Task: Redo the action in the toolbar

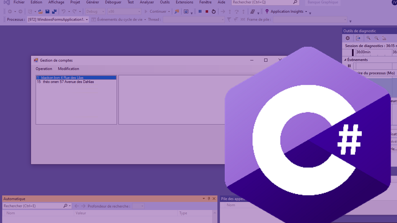Action: [x=74, y=11]
